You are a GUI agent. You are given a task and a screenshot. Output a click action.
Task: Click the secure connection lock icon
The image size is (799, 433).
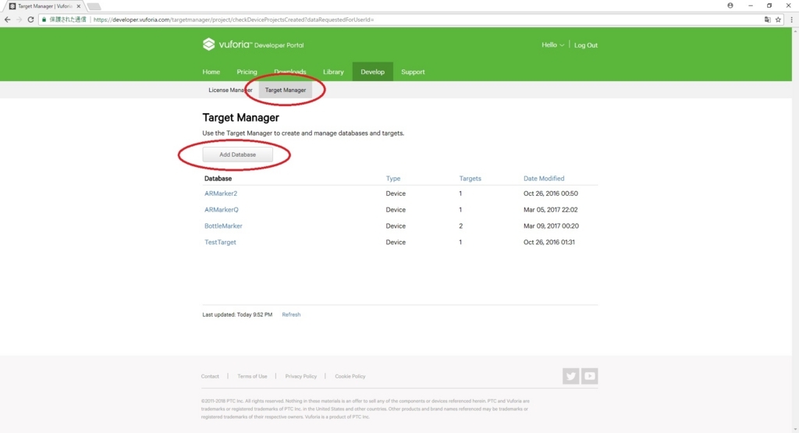click(x=44, y=20)
